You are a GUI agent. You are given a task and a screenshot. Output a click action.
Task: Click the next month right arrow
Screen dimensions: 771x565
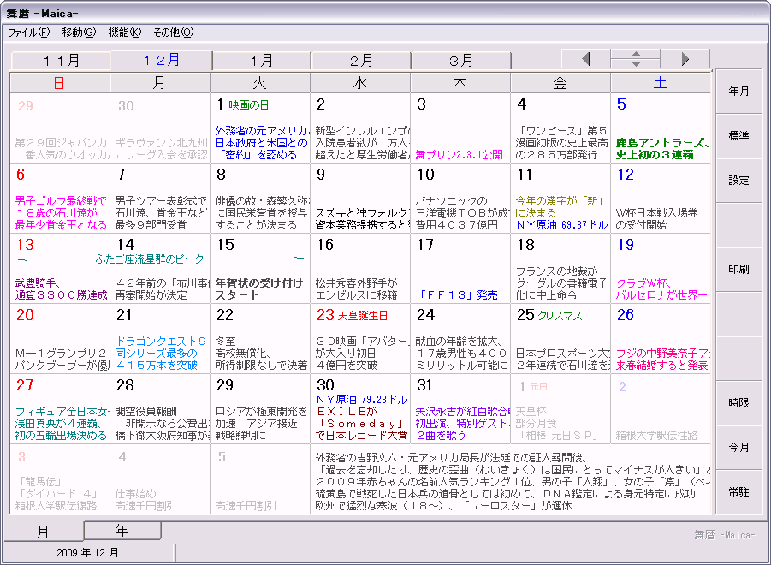pyautogui.click(x=685, y=59)
